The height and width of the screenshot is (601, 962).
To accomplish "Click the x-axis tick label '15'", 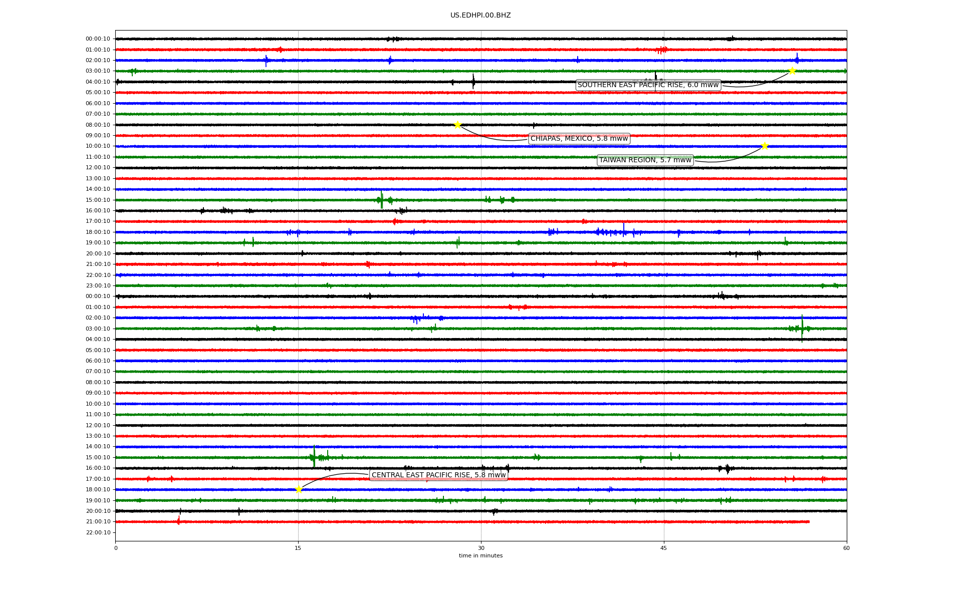I will (x=298, y=548).
